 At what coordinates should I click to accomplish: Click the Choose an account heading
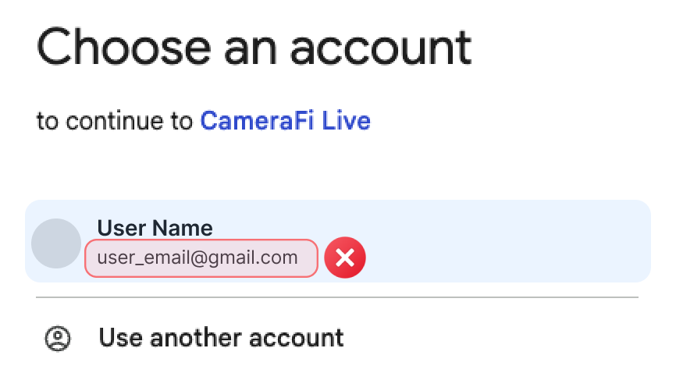254,47
